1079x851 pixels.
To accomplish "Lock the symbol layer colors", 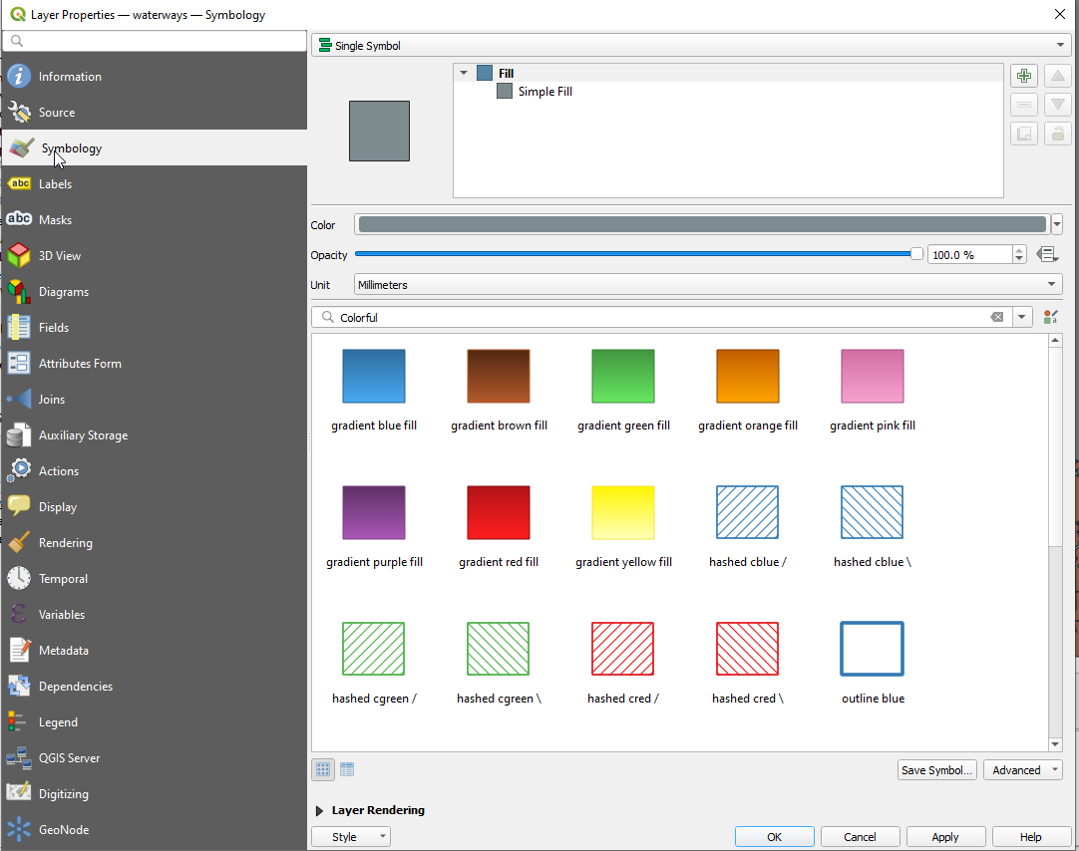I will tap(1057, 133).
